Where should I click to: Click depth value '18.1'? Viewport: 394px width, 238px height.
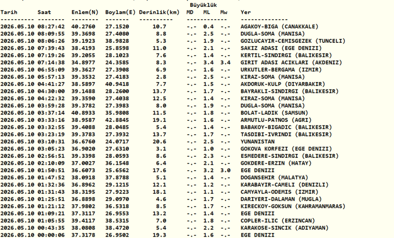(159, 192)
